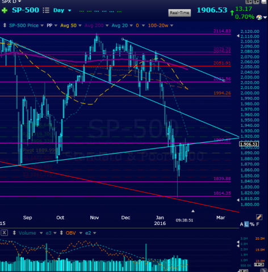Open the Day timeframe dropdown arrow
Viewport: 268px width, 272px height.
tap(70, 11)
